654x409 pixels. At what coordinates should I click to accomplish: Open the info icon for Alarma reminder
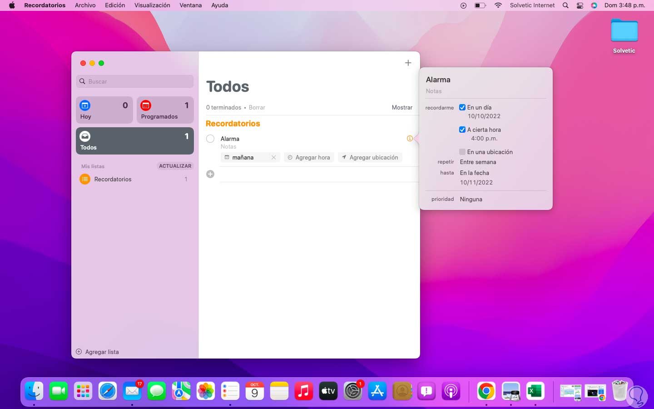coord(410,139)
